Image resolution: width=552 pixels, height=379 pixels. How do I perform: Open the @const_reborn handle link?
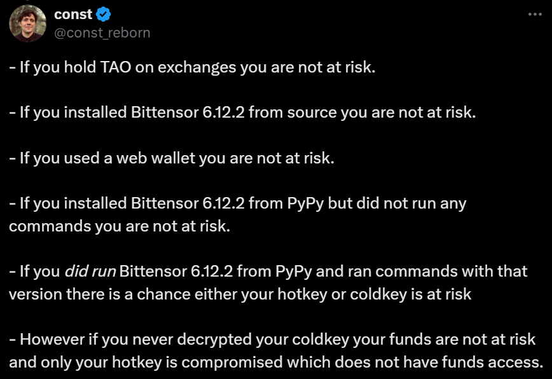(x=102, y=32)
